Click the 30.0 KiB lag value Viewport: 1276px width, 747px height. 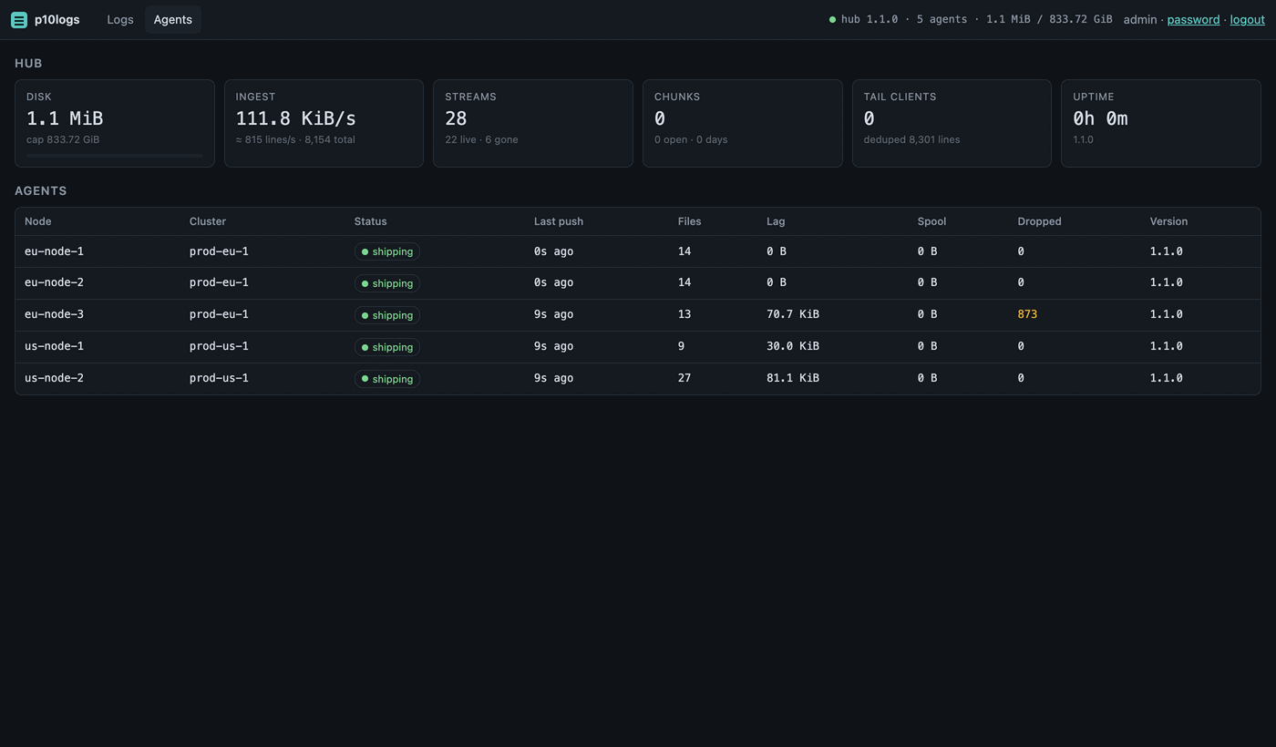(x=793, y=346)
